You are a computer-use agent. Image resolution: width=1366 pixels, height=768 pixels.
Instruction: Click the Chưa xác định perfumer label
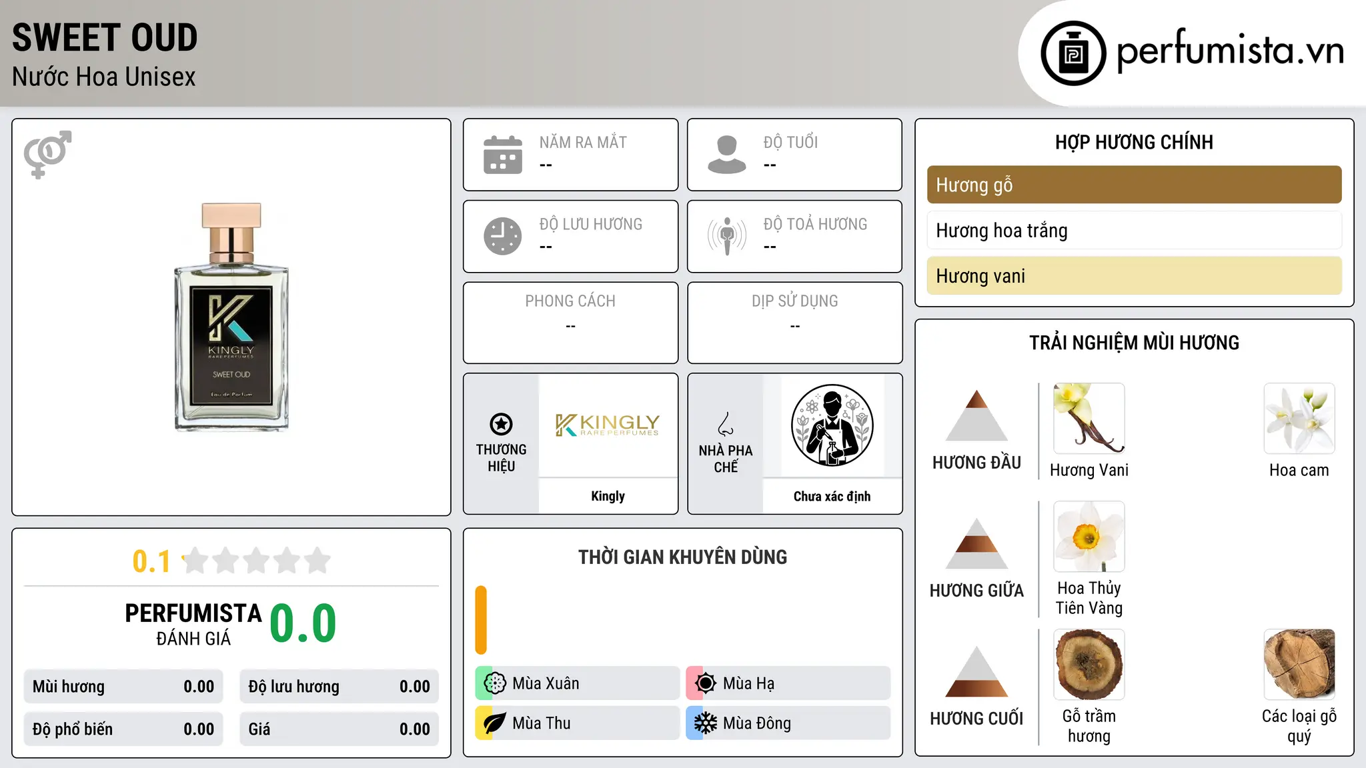[832, 496]
